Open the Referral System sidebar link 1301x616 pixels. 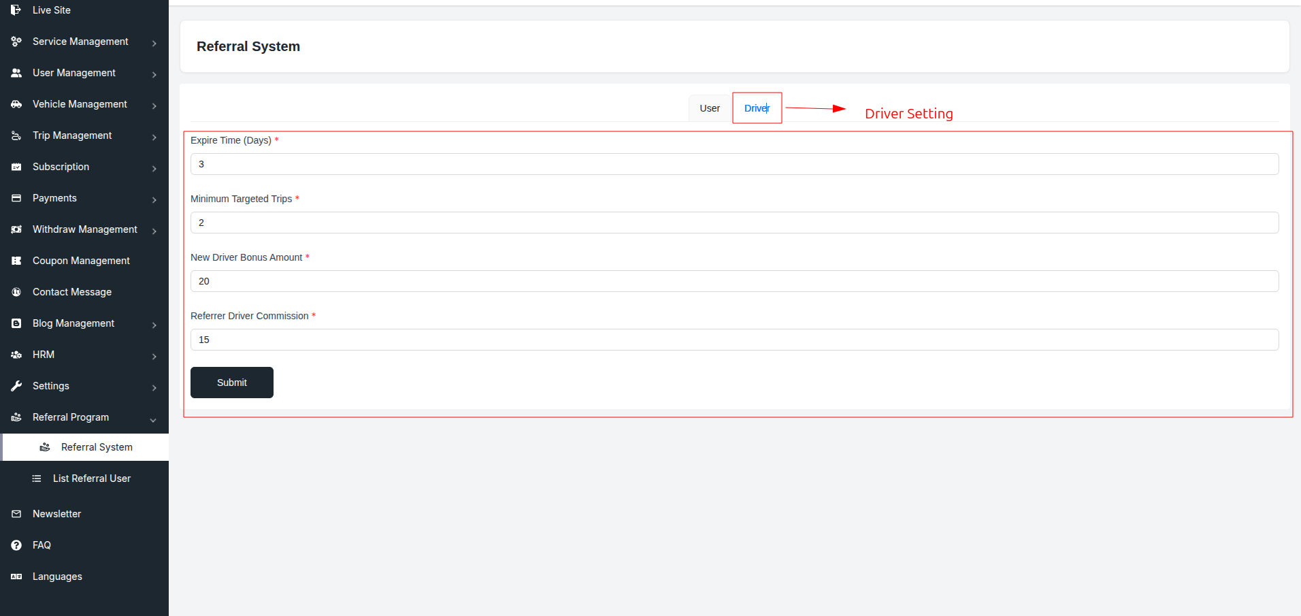pyautogui.click(x=96, y=447)
